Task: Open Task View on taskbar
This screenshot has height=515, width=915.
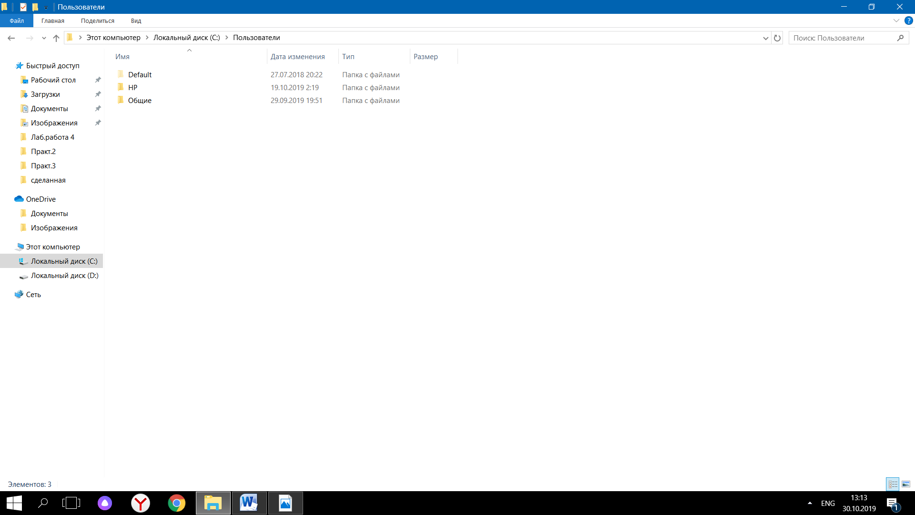Action: click(71, 503)
